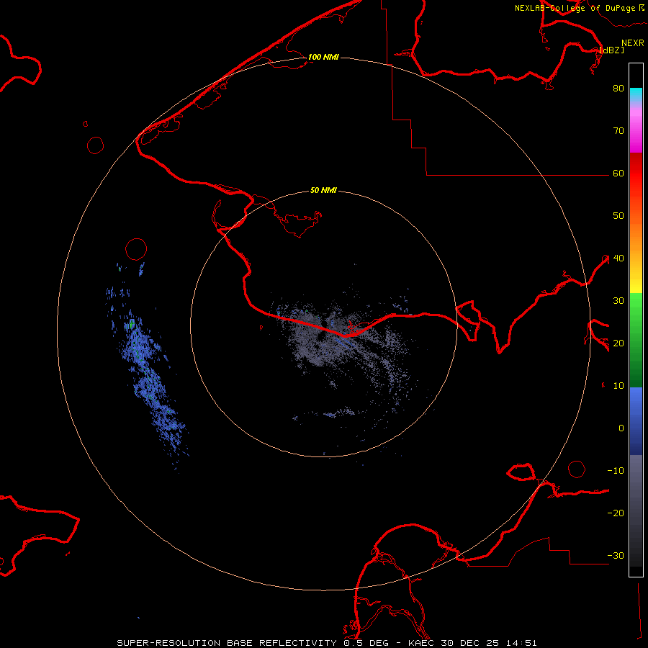The width and height of the screenshot is (648, 648).
Task: Click the 10 value on the dBZ scale
Action: click(618, 386)
